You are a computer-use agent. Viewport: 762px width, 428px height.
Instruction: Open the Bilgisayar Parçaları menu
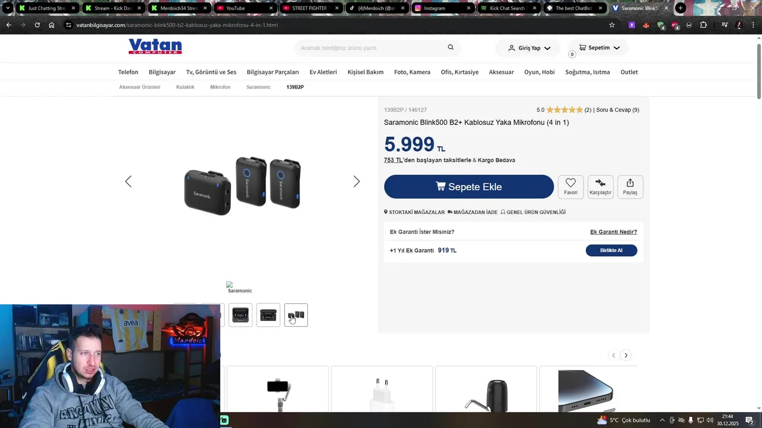tap(273, 72)
